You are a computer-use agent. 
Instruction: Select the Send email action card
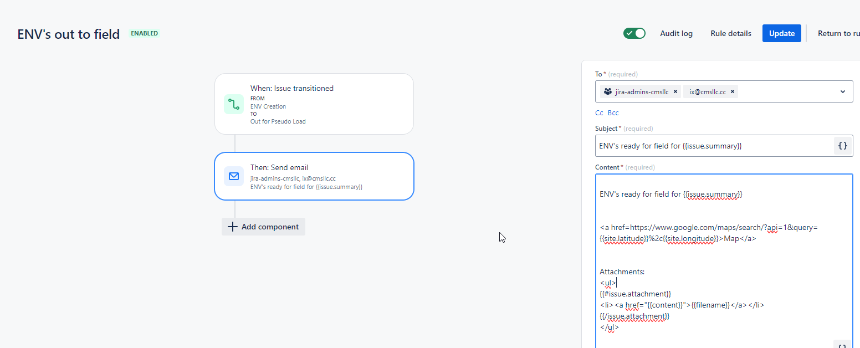[314, 176]
